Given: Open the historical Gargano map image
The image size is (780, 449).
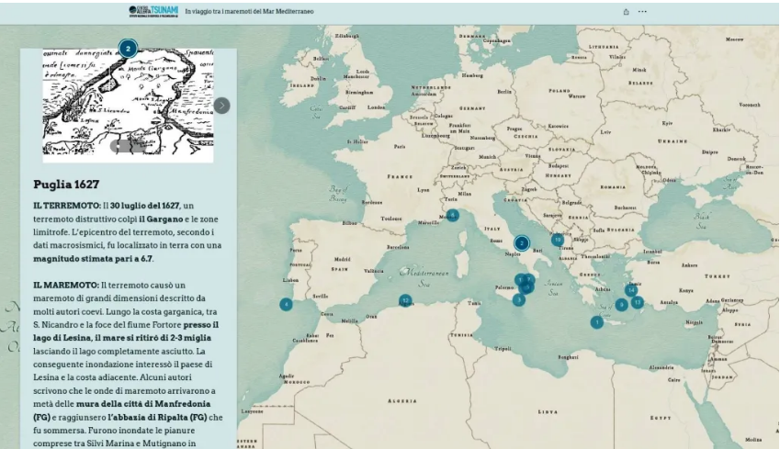Looking at the screenshot, I should pyautogui.click(x=128, y=101).
